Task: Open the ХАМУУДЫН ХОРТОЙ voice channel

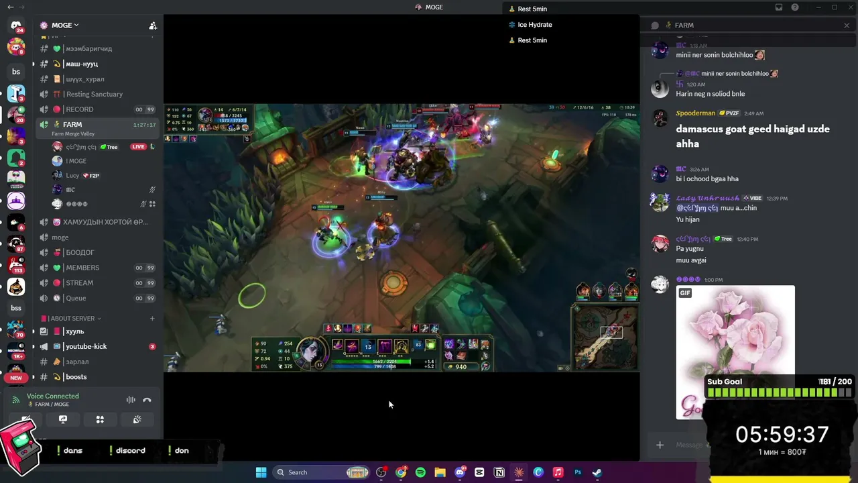Action: (98, 222)
